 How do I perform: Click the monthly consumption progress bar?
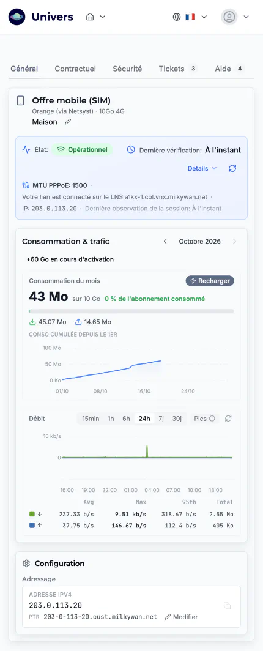(x=131, y=311)
